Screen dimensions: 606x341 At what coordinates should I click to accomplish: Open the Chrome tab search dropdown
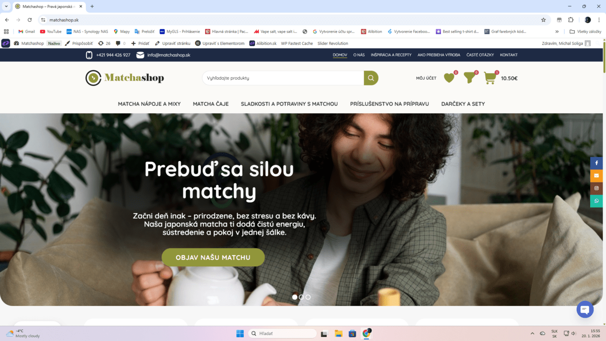pos(6,7)
